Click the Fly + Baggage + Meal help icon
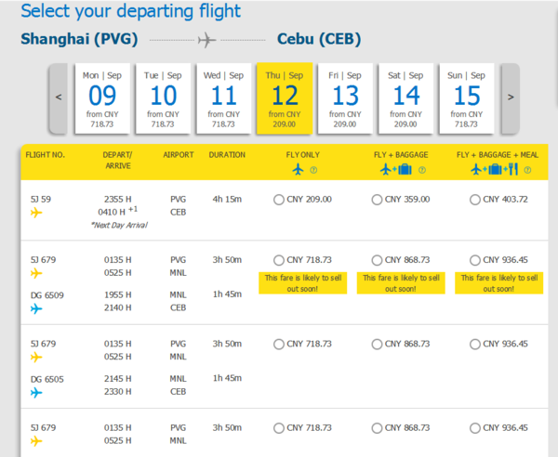 (527, 170)
